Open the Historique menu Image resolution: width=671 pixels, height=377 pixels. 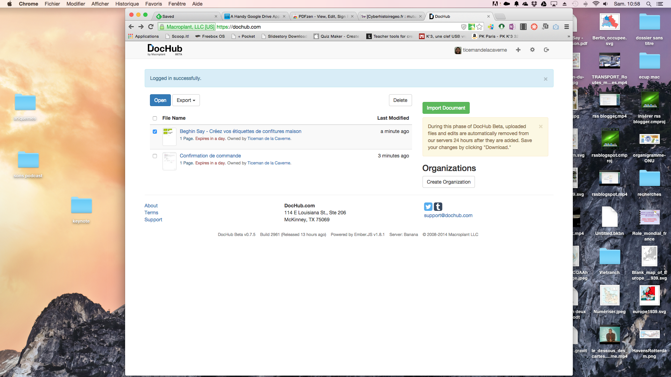tap(127, 4)
